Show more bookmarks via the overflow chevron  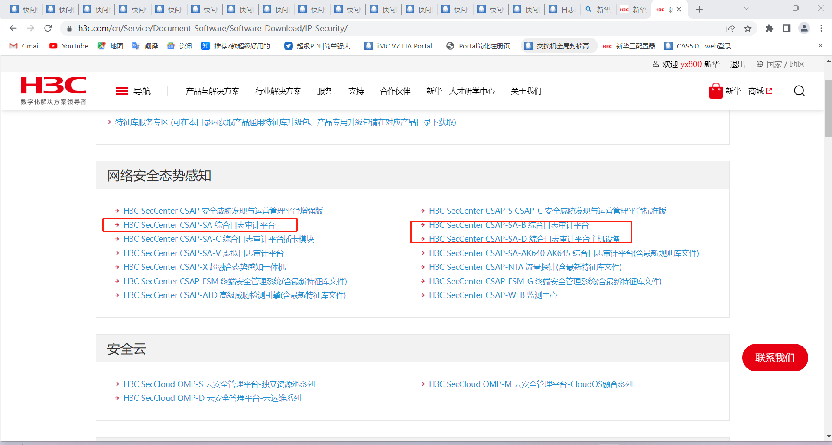coord(820,45)
